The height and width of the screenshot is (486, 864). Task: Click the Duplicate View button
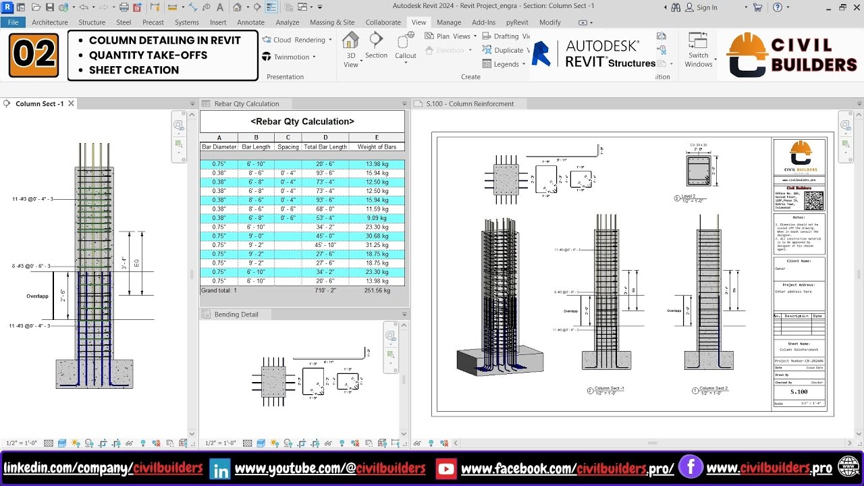point(506,50)
